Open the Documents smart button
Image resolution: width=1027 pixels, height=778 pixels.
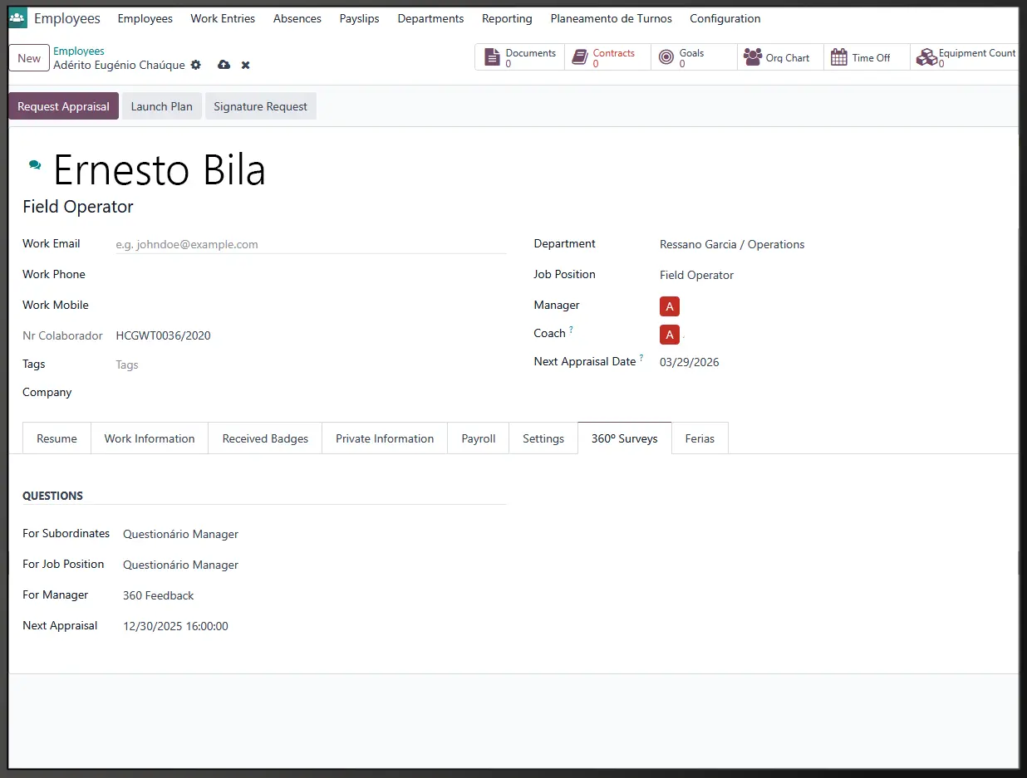click(520, 57)
